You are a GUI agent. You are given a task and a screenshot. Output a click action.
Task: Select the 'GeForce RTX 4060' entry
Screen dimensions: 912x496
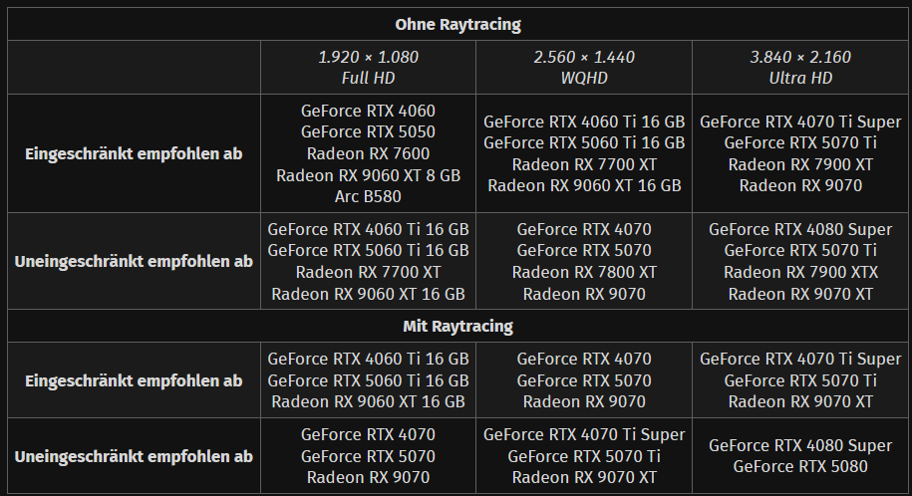368,111
